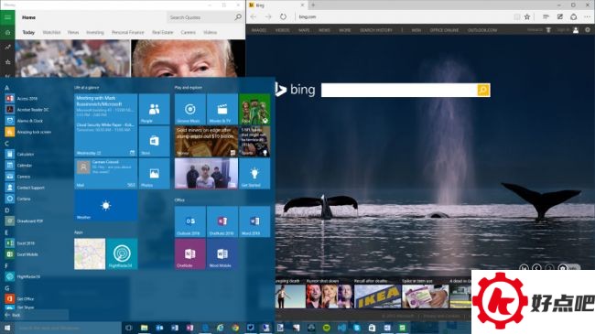595x334 pixels.
Task: Open the gold miners Money news tile
Action: coord(207,142)
